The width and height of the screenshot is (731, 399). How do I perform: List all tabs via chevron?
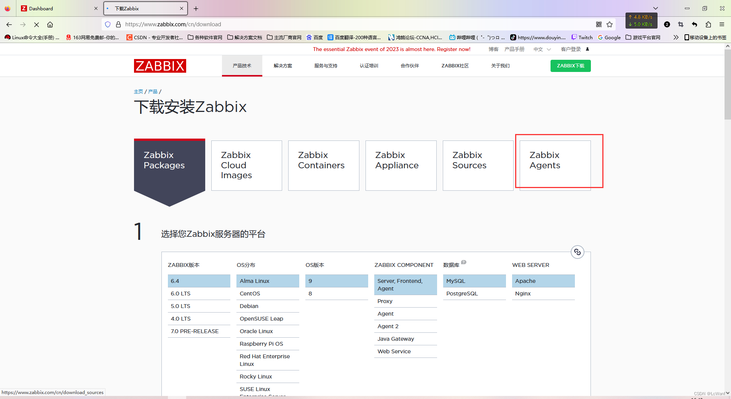pyautogui.click(x=656, y=8)
